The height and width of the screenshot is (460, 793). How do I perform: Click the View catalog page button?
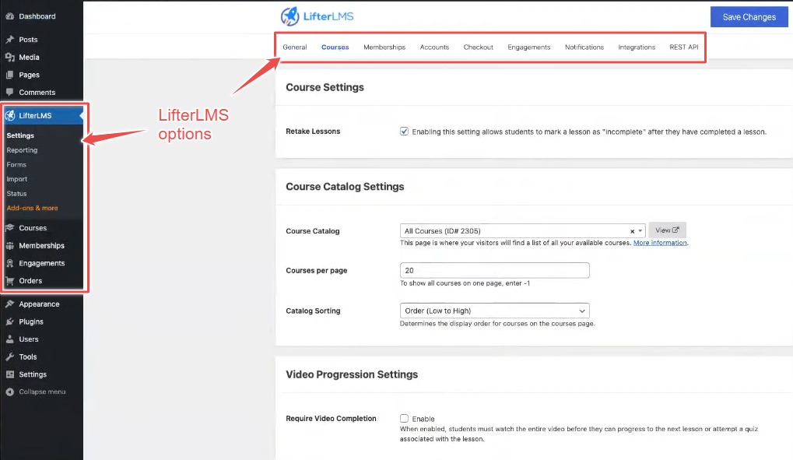coord(667,230)
